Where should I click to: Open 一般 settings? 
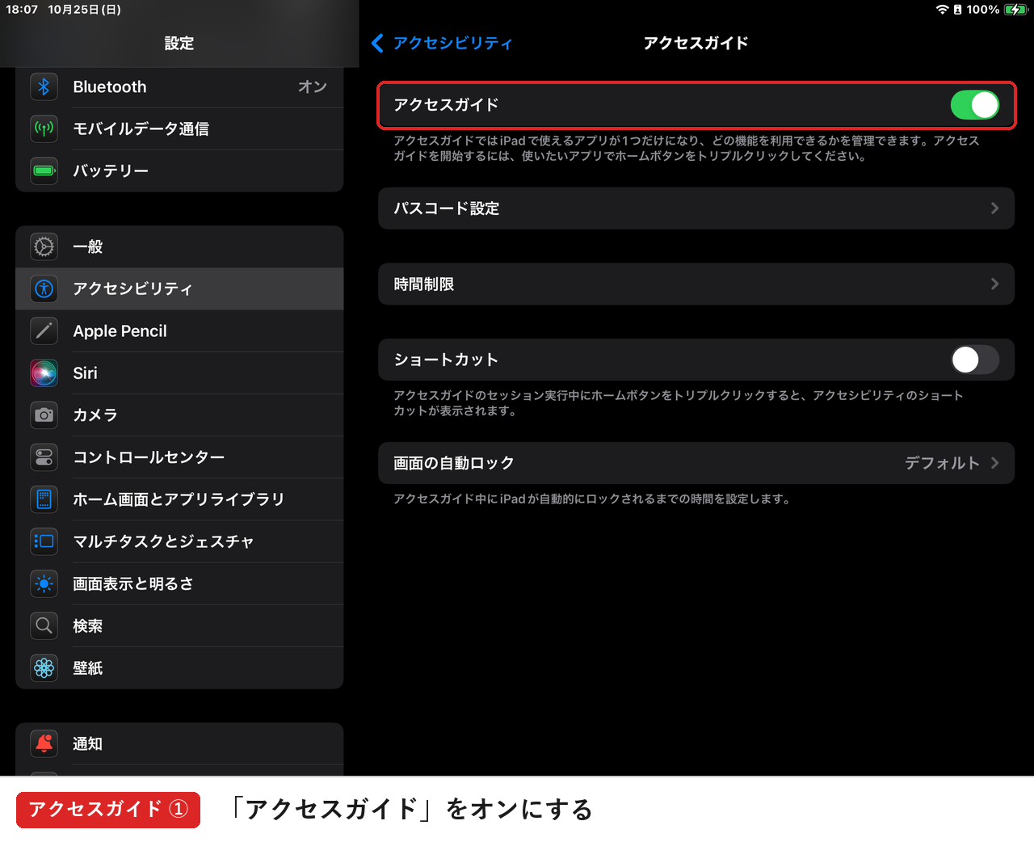coord(179,246)
